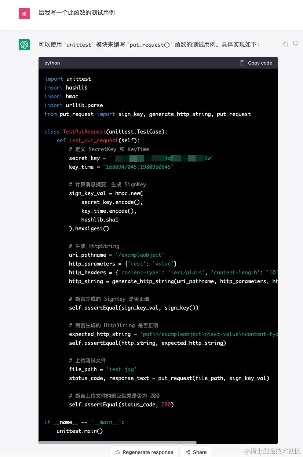The width and height of the screenshot is (303, 457).
Task: Click the redacted secret_key line
Action: (141, 158)
